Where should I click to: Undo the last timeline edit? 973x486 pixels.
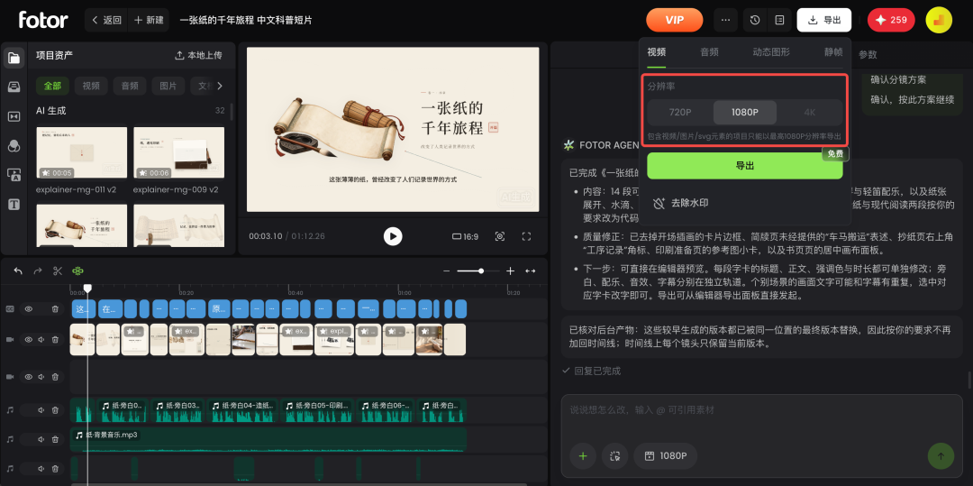18,271
